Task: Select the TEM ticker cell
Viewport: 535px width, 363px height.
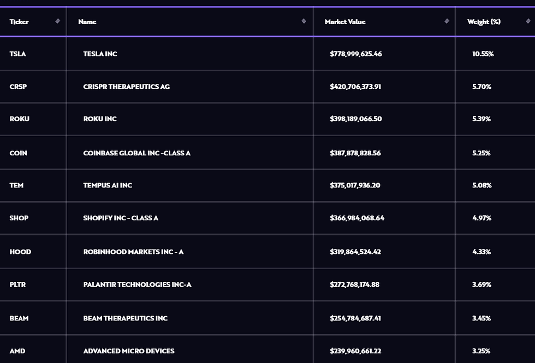Action: point(16,185)
